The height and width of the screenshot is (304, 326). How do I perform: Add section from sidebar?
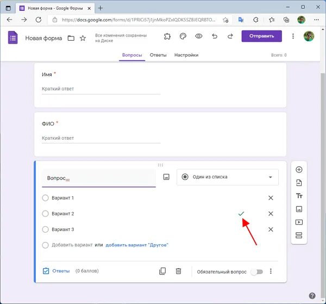tap(299, 235)
